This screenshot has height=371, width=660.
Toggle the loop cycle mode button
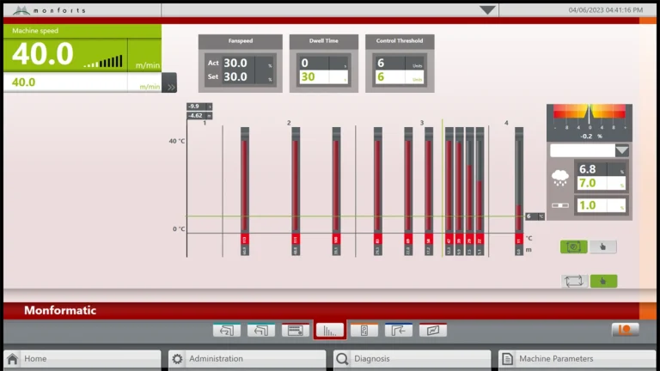[x=573, y=281]
